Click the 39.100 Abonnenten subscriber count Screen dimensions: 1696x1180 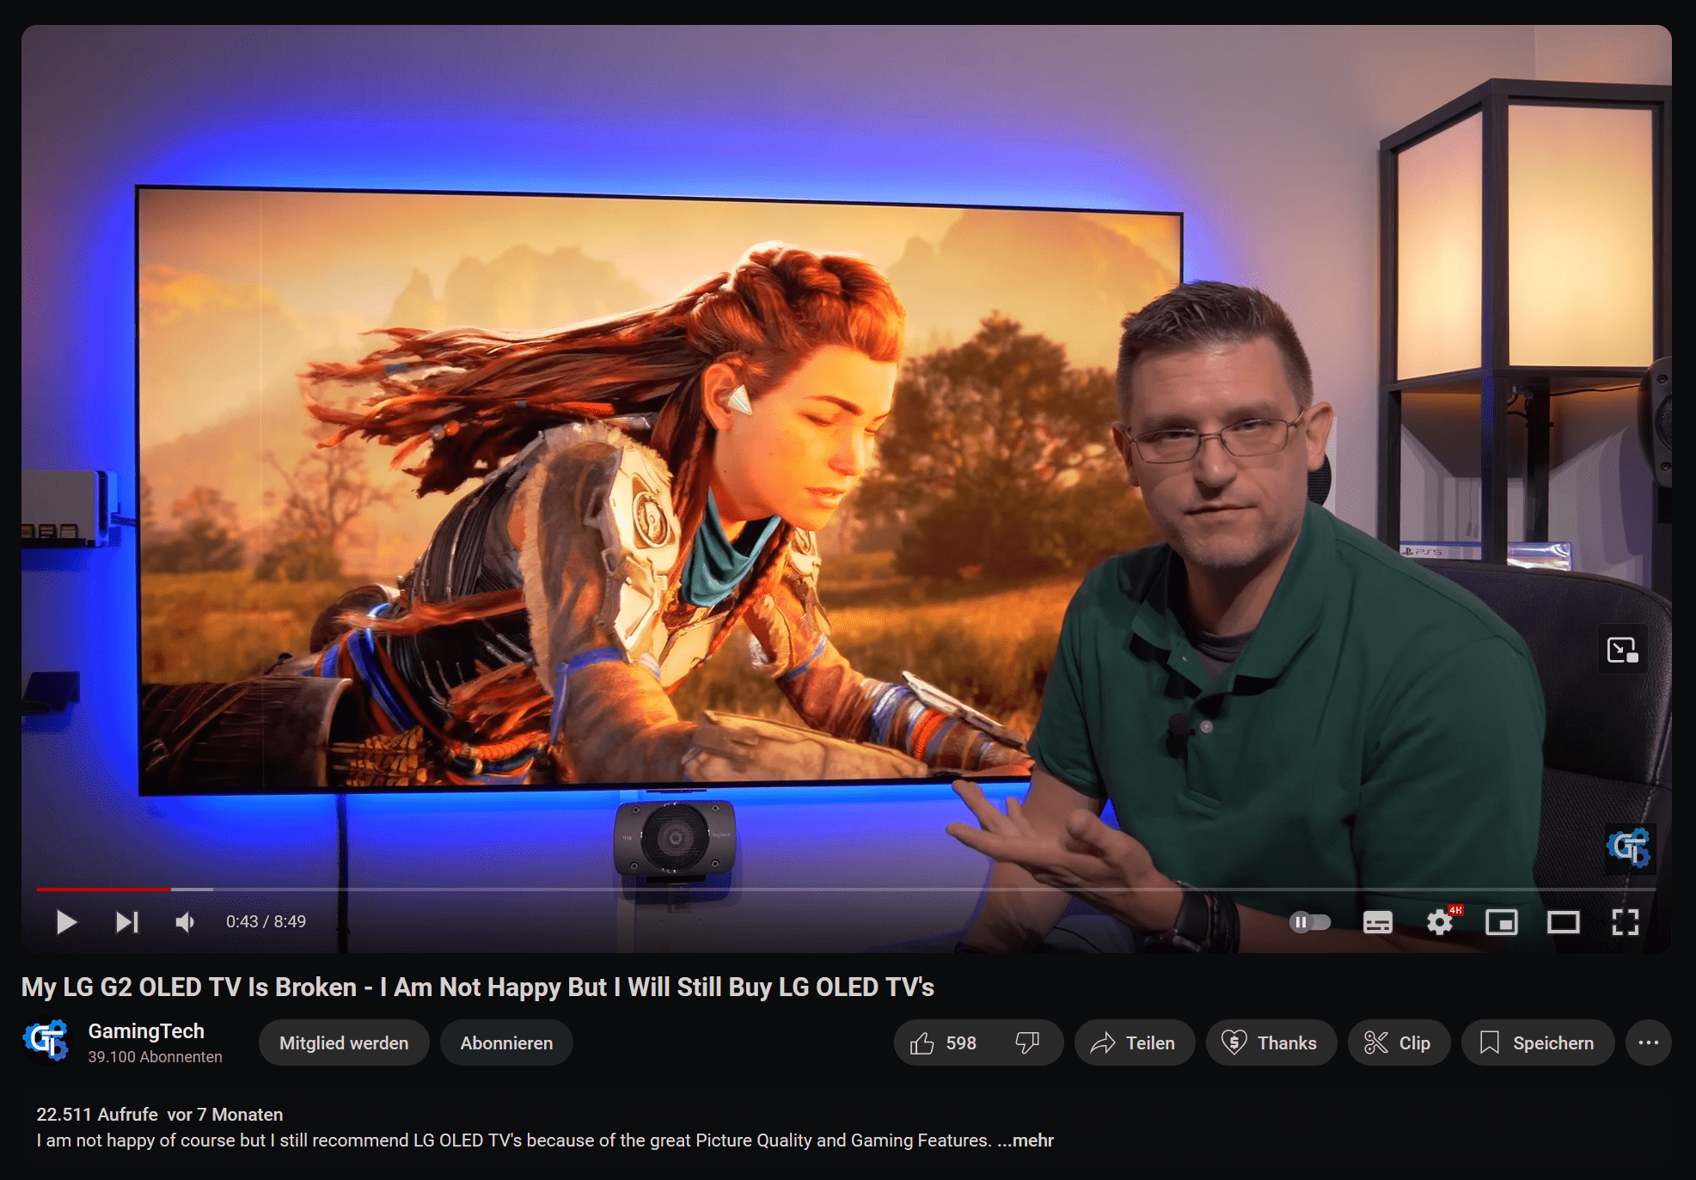tap(155, 1057)
